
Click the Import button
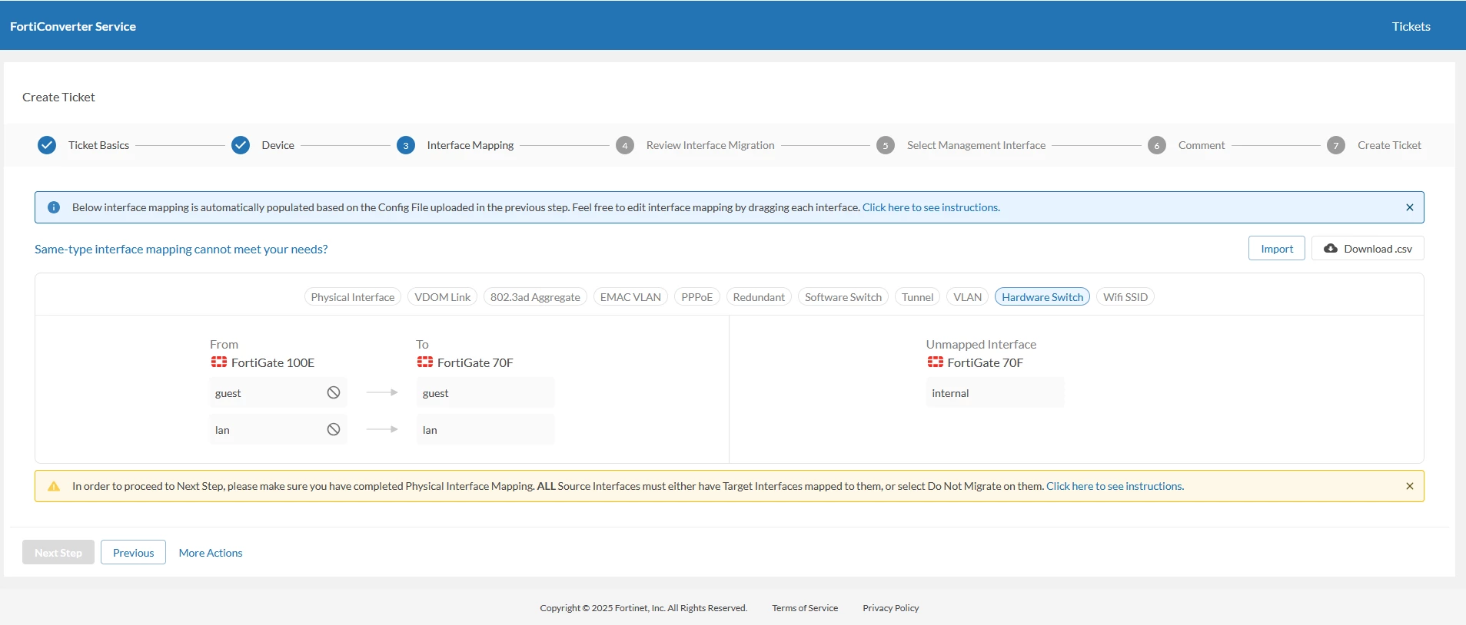(x=1277, y=249)
